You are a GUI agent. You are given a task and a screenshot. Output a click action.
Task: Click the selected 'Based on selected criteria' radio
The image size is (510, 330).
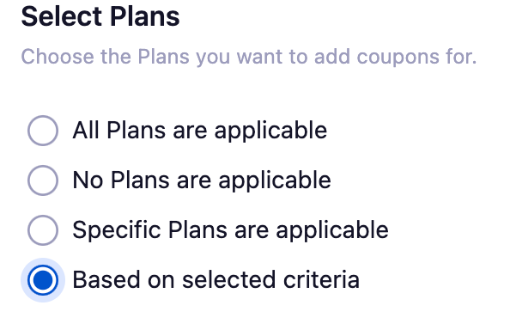[43, 280]
